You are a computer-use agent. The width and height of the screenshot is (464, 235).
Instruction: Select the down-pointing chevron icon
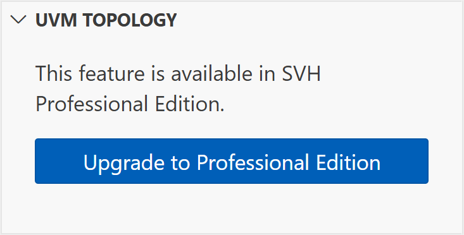click(18, 20)
